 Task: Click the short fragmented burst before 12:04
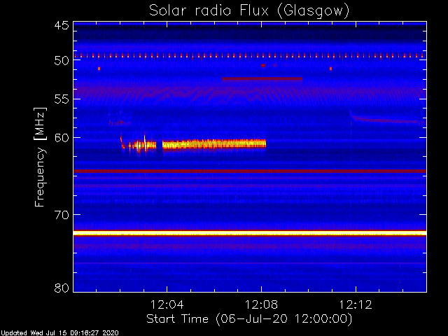pyautogui.click(x=139, y=145)
